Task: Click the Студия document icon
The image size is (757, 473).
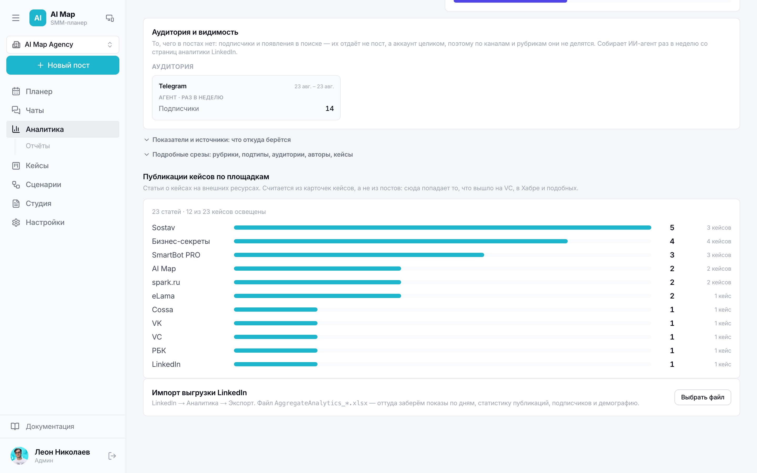Action: click(x=16, y=203)
